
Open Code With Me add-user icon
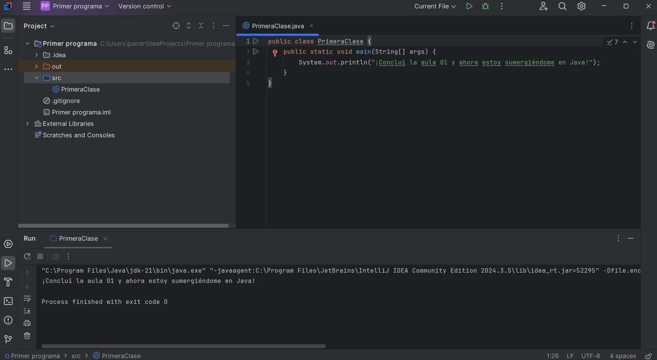point(544,6)
